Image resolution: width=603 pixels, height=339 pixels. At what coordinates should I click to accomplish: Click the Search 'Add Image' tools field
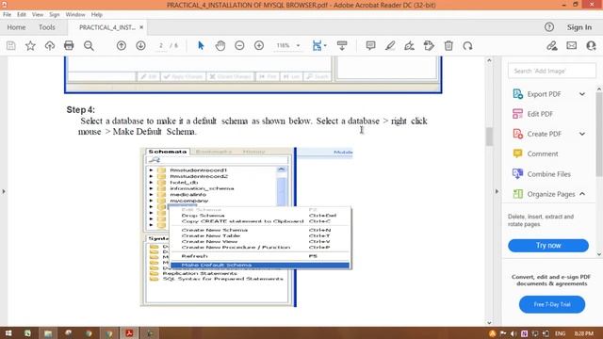click(x=552, y=72)
